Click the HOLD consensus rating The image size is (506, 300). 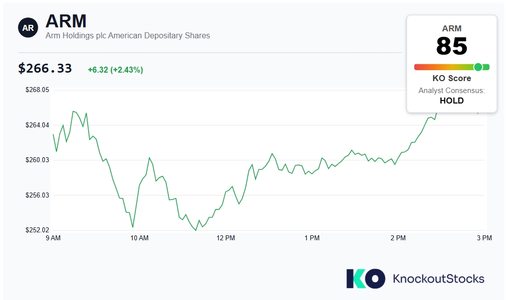pyautogui.click(x=451, y=100)
